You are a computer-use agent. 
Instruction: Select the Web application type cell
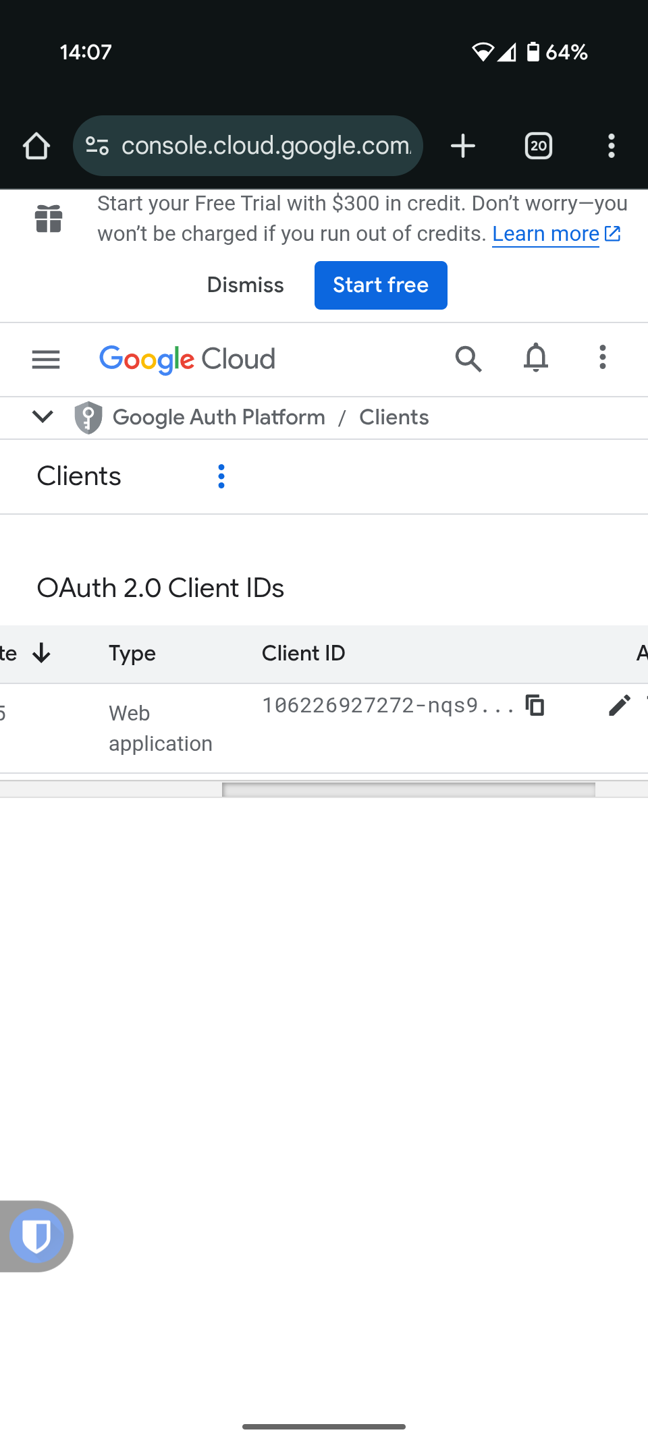pyautogui.click(x=161, y=729)
